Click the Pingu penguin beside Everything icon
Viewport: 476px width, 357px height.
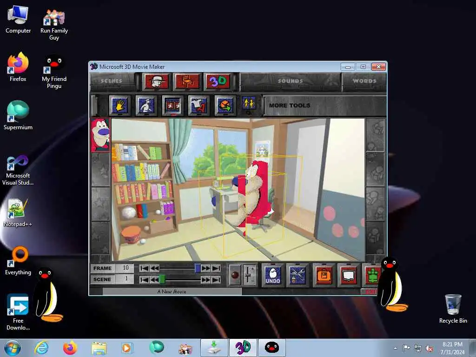(x=48, y=294)
